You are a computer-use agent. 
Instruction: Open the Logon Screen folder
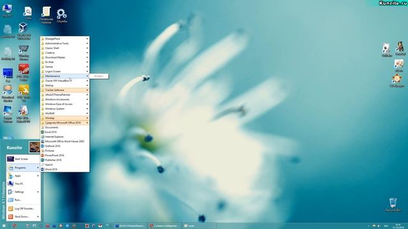65,71
